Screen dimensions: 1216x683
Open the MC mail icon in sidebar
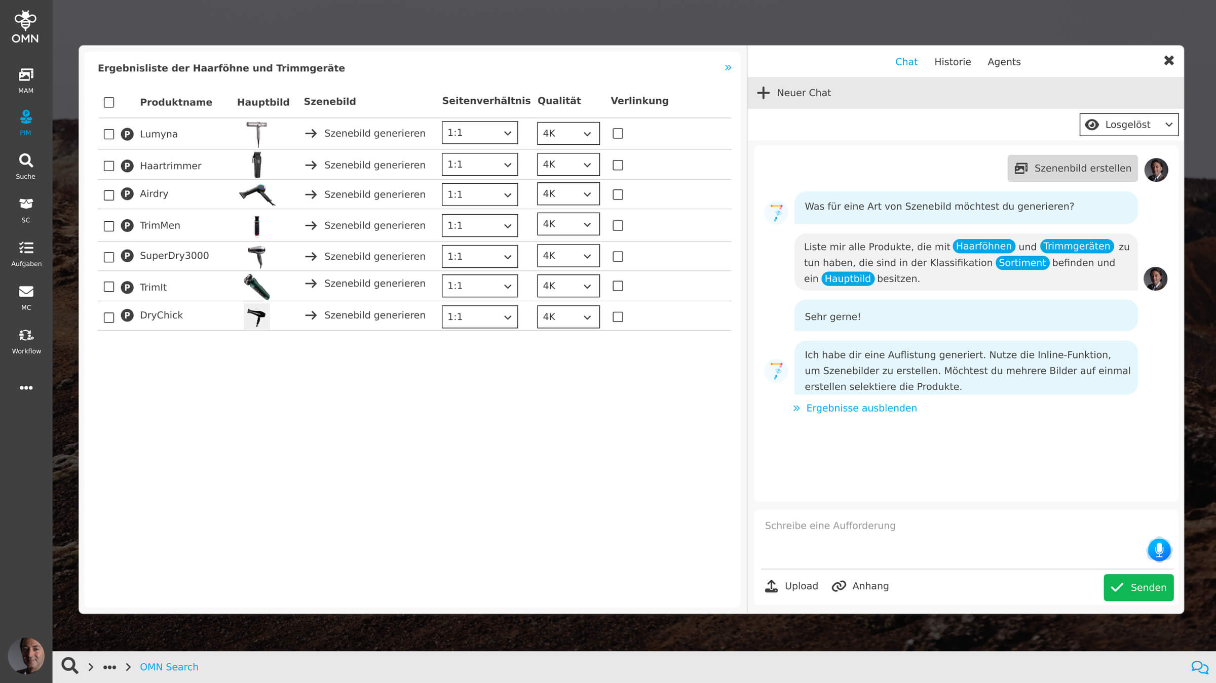(x=26, y=297)
